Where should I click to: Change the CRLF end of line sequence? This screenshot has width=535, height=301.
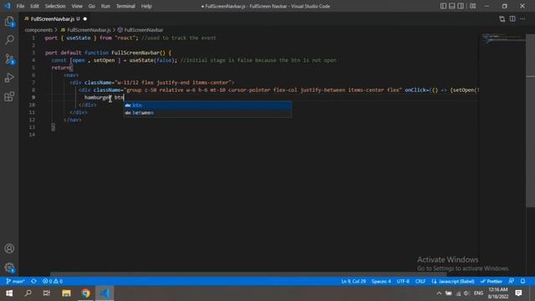[420, 282]
